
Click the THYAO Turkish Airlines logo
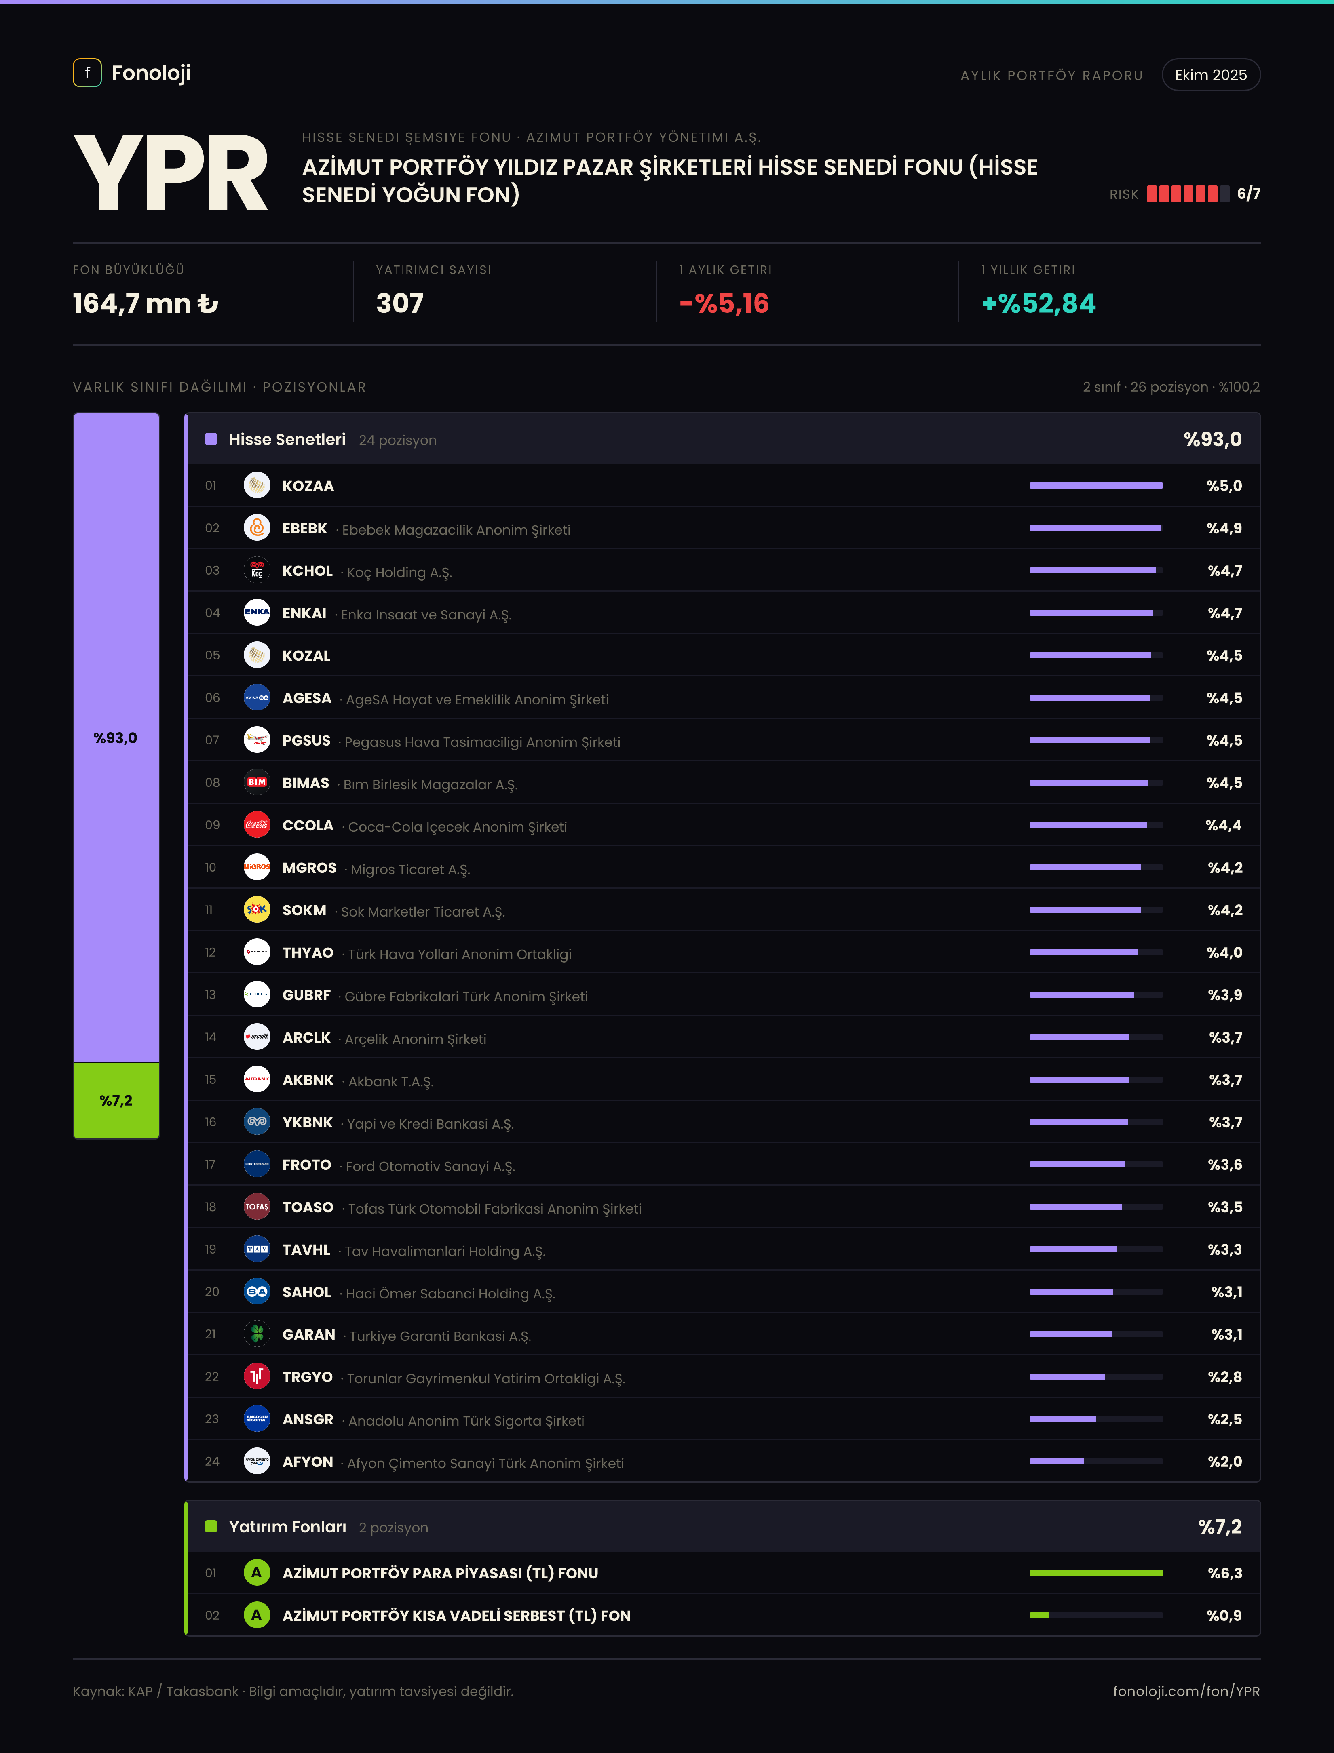point(256,952)
